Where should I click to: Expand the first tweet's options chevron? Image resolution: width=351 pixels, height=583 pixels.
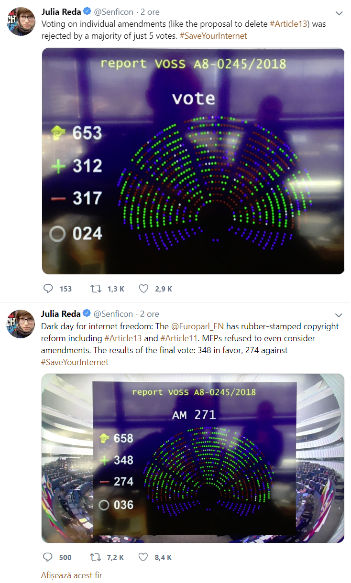click(339, 13)
